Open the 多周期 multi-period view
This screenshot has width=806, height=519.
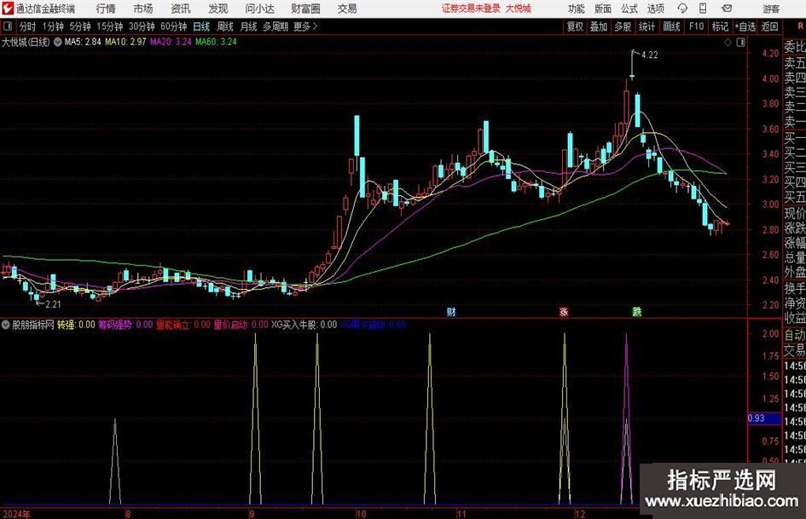[x=275, y=26]
